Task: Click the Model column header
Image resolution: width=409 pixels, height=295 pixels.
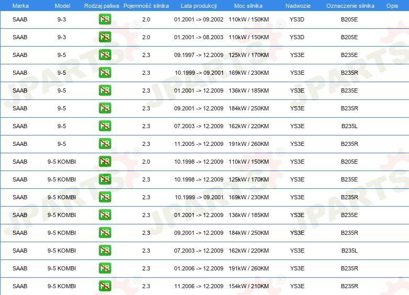Action: click(x=62, y=6)
